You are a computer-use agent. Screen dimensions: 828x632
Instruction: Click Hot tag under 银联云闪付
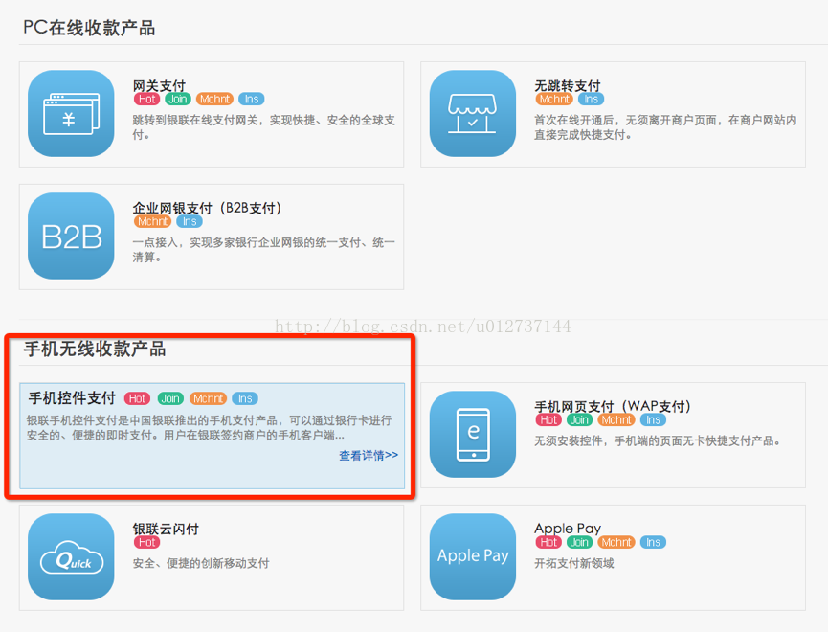point(146,542)
